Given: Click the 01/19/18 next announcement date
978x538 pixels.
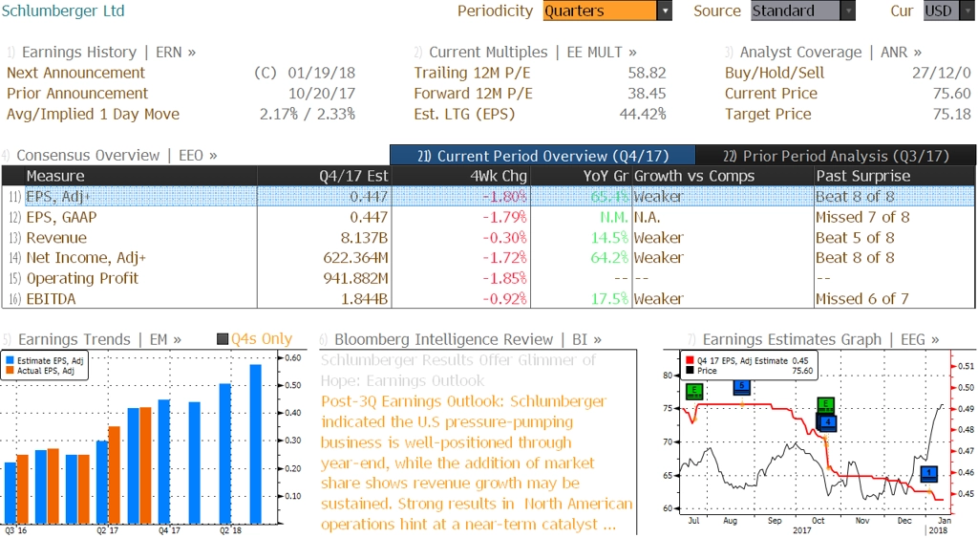Looking at the screenshot, I should [321, 73].
